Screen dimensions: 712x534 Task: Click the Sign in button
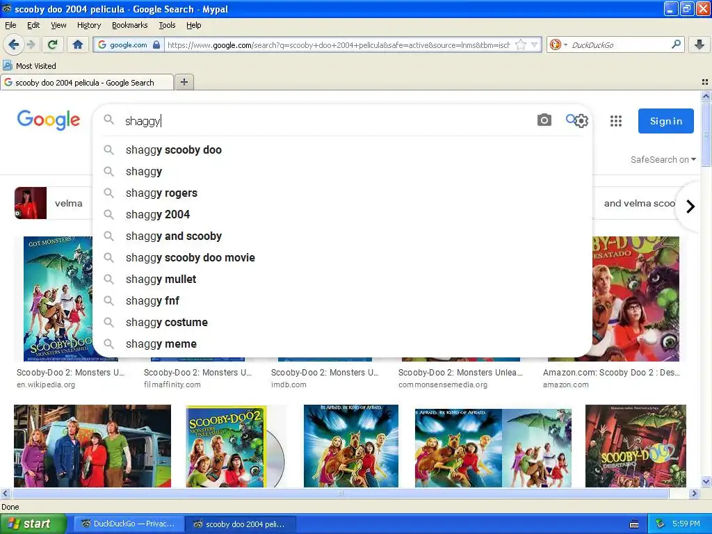tap(665, 121)
